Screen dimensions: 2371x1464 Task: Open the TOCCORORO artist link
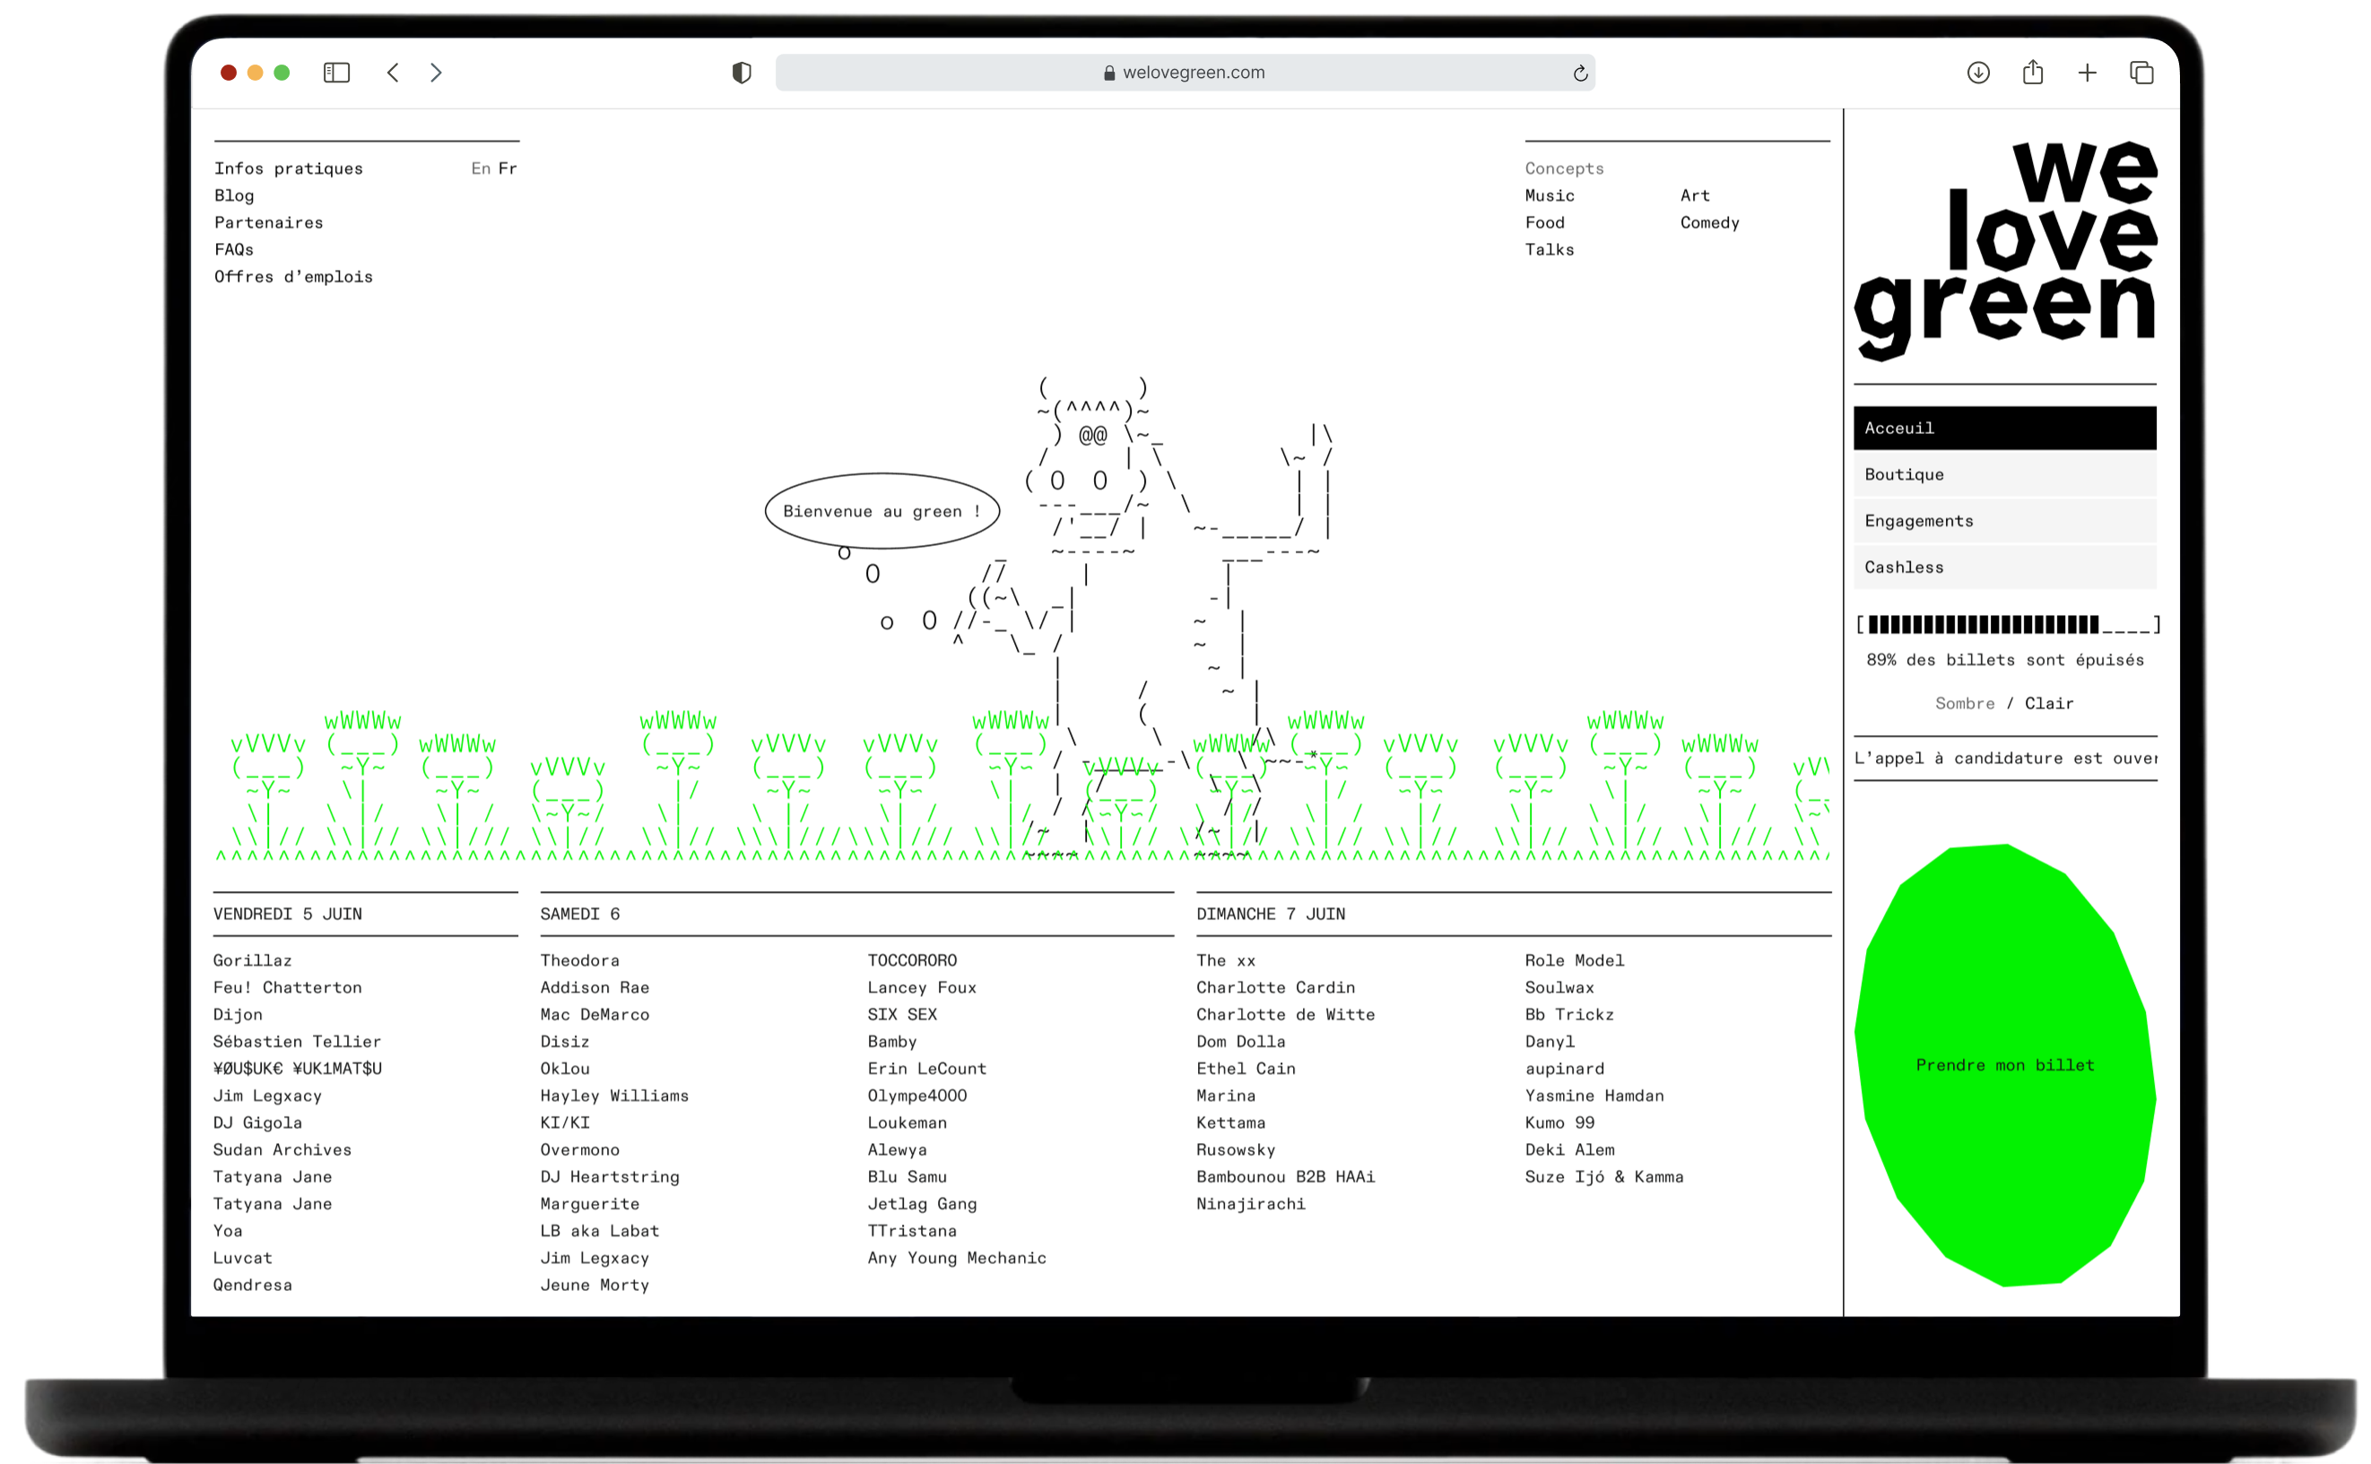pos(911,960)
